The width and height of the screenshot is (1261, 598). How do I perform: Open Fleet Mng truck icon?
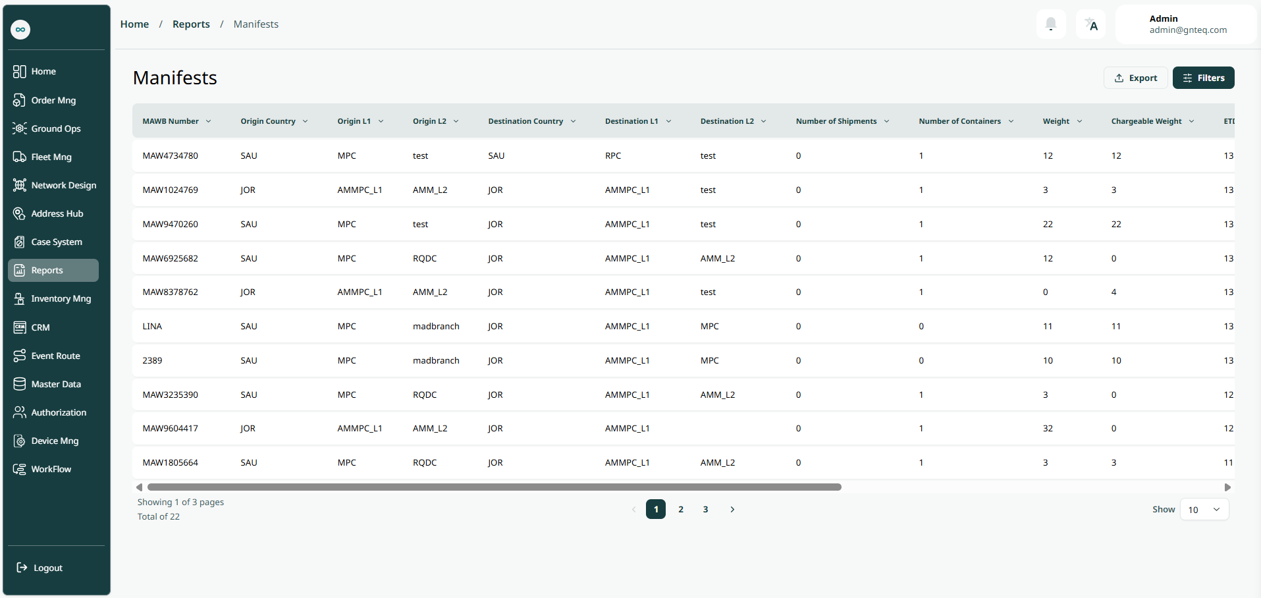[19, 157]
